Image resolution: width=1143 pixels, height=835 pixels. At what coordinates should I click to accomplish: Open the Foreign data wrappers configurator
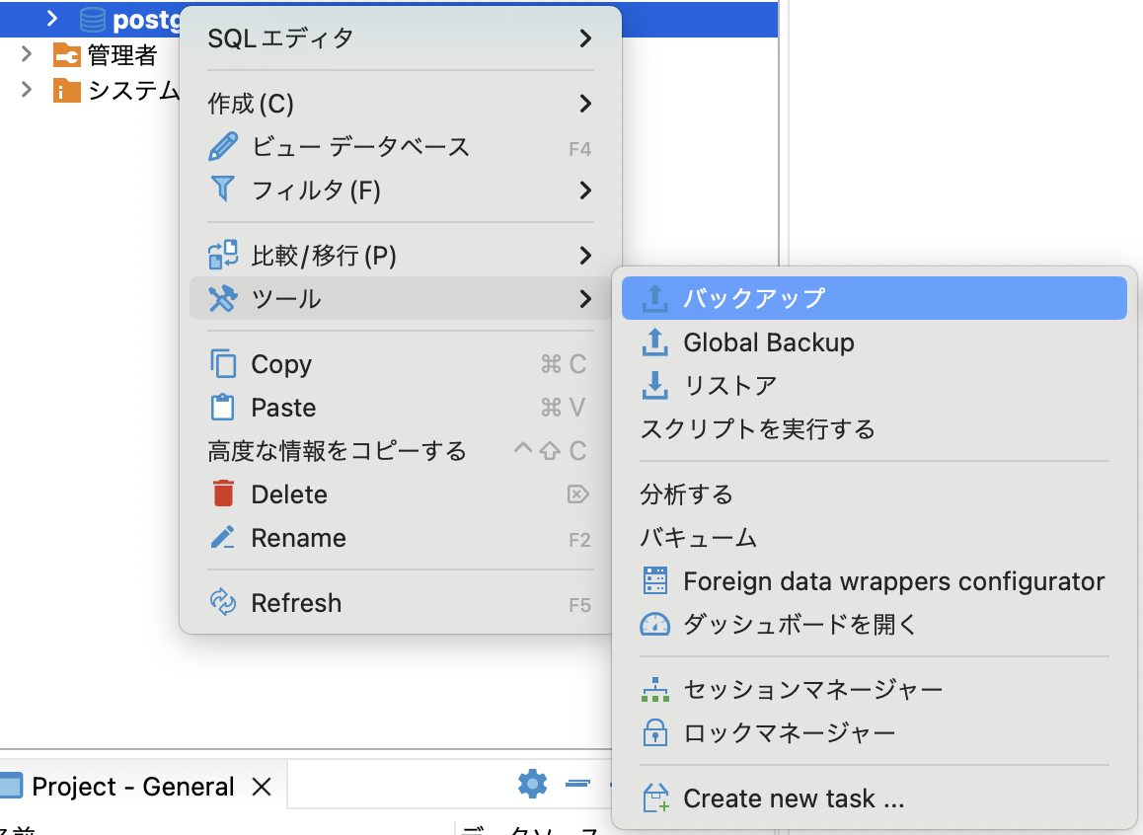[x=654, y=581]
